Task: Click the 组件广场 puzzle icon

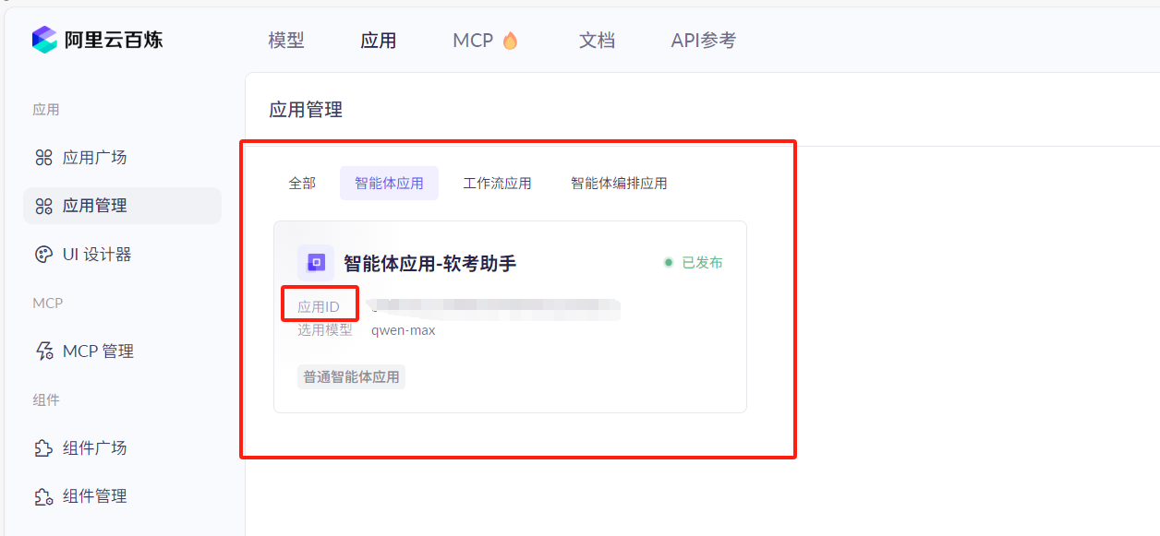Action: click(x=43, y=448)
